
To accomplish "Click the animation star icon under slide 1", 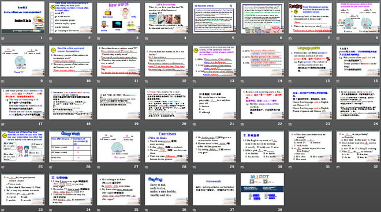I will point(3,39).
